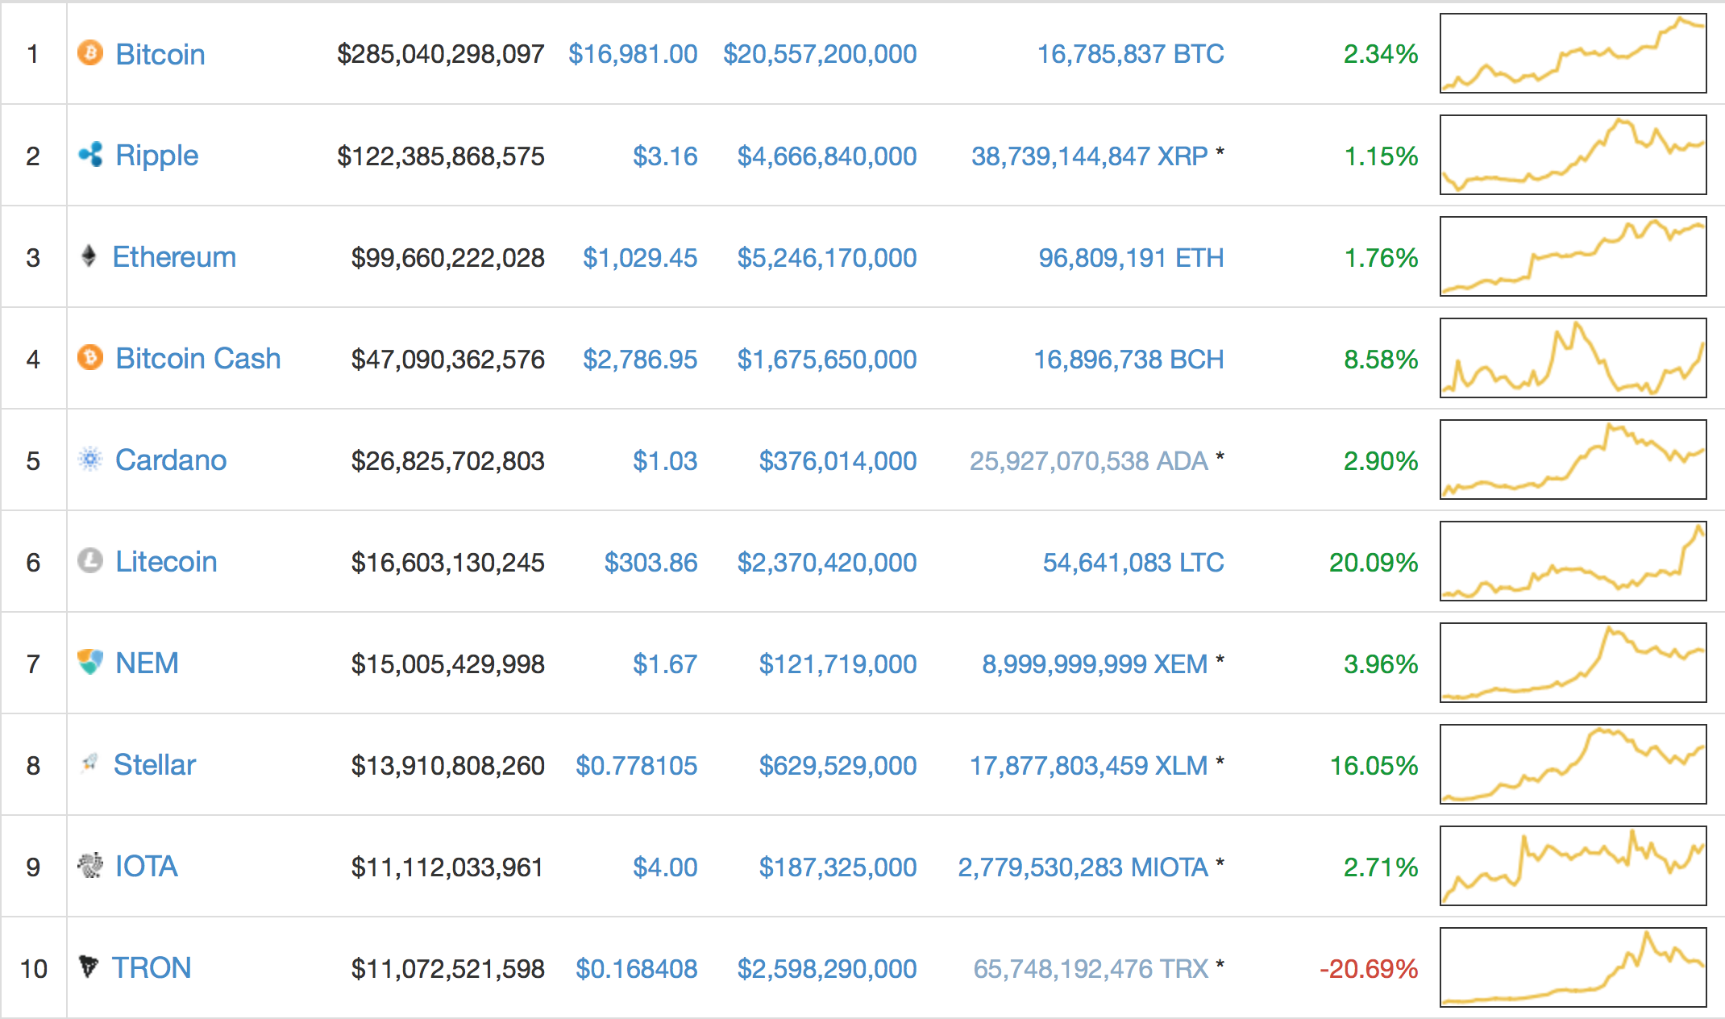This screenshot has width=1725, height=1019.
Task: Click supply 96,809,191 ETH
Action: [x=1132, y=258]
